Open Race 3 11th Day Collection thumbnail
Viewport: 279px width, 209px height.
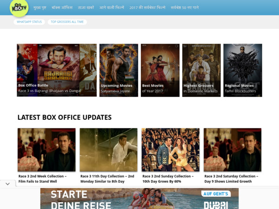click(108, 150)
